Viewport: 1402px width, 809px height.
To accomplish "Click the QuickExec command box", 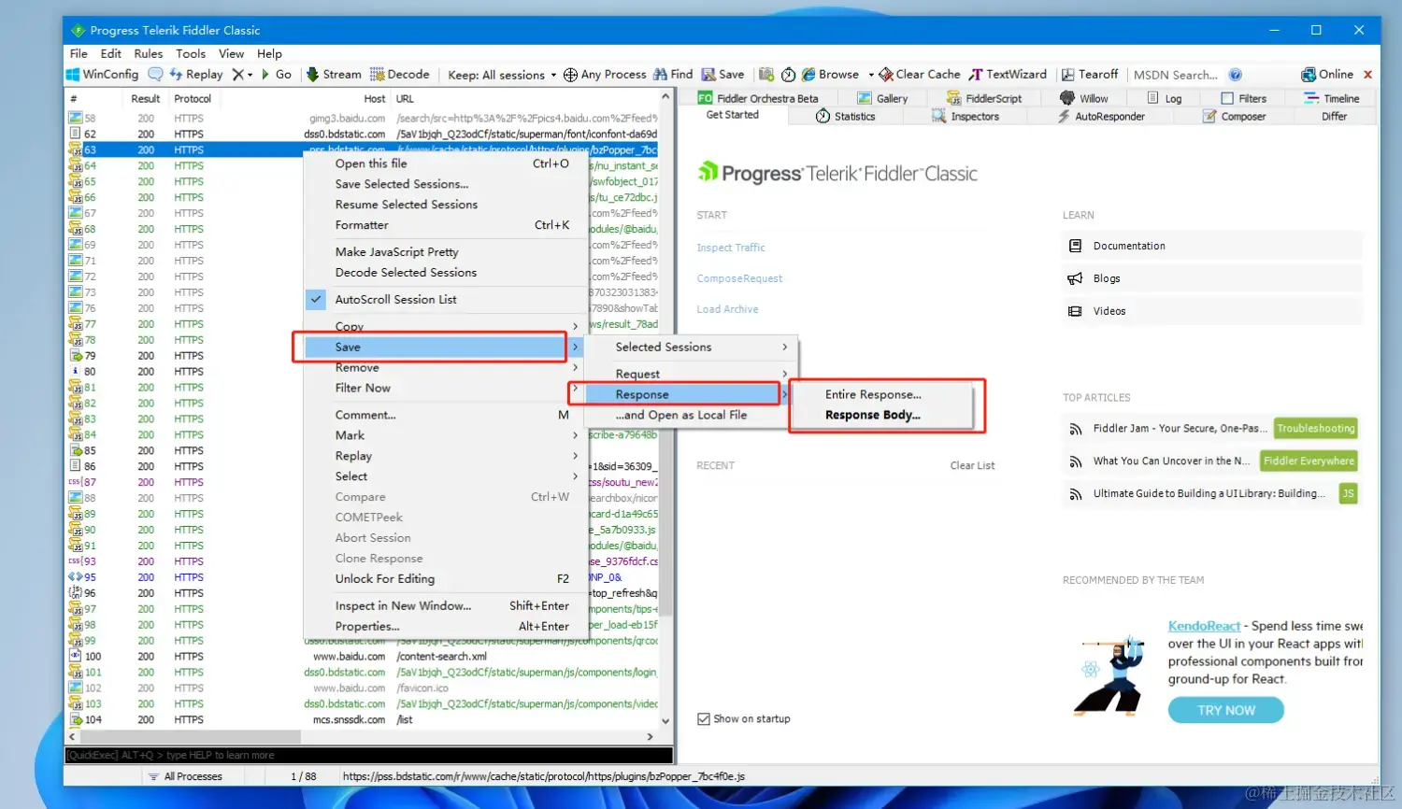I will [x=368, y=756].
